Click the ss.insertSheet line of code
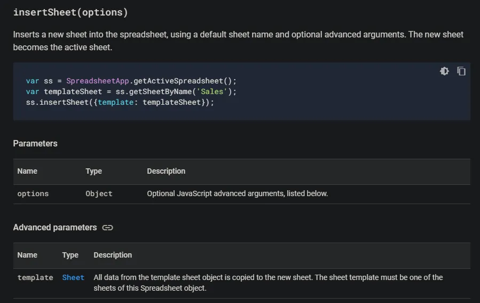 pyautogui.click(x=120, y=102)
